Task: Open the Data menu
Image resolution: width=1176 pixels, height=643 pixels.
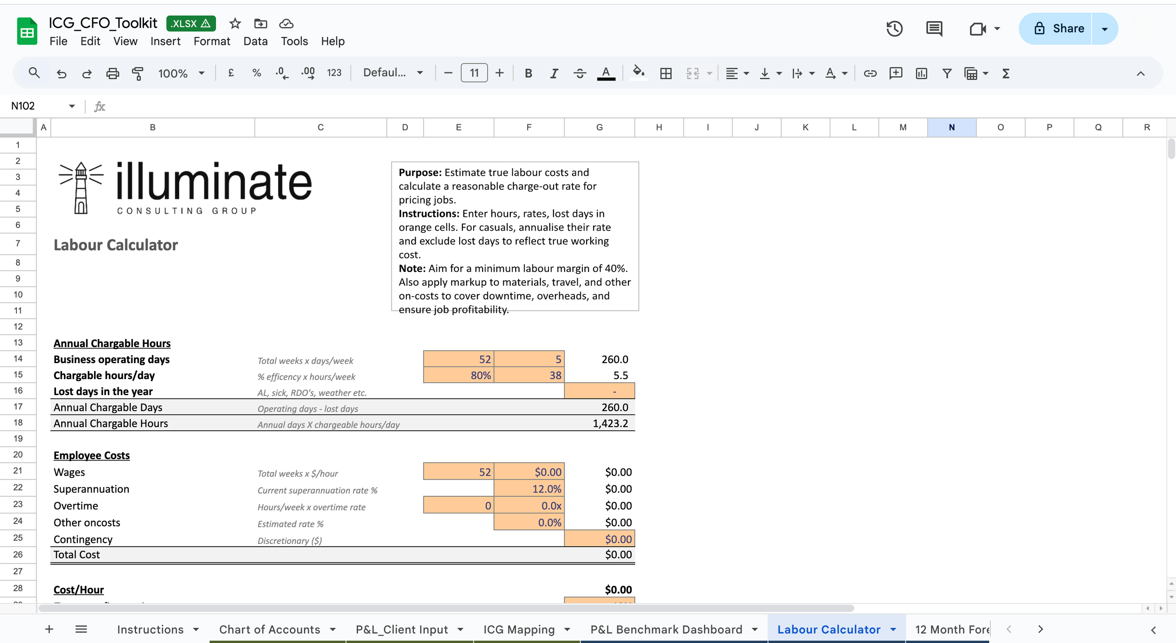Action: 255,41
